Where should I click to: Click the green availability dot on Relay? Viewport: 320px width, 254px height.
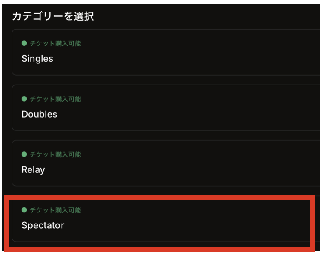pyautogui.click(x=24, y=154)
